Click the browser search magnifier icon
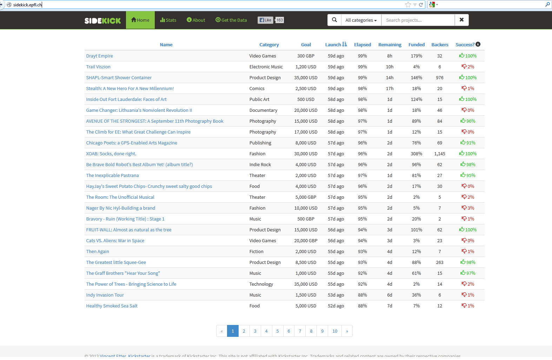The width and height of the screenshot is (552, 360). click(x=547, y=5)
